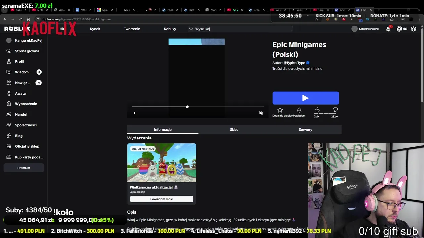Open the Roblox notifications bell
This screenshot has width=424, height=238.
click(x=388, y=29)
